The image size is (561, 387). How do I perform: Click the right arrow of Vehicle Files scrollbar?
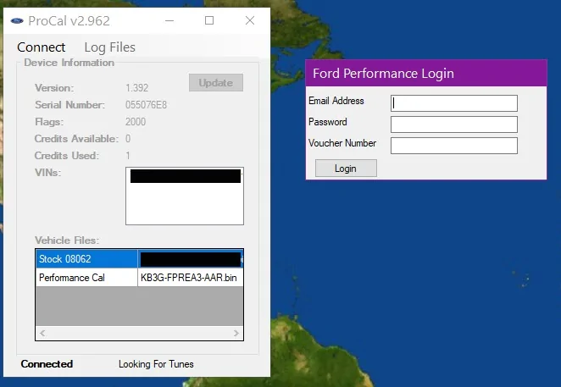(x=236, y=333)
